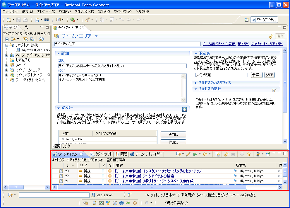Click the edit icon in プロセスの記述 header
This screenshot has width=290, height=208.
[274, 90]
